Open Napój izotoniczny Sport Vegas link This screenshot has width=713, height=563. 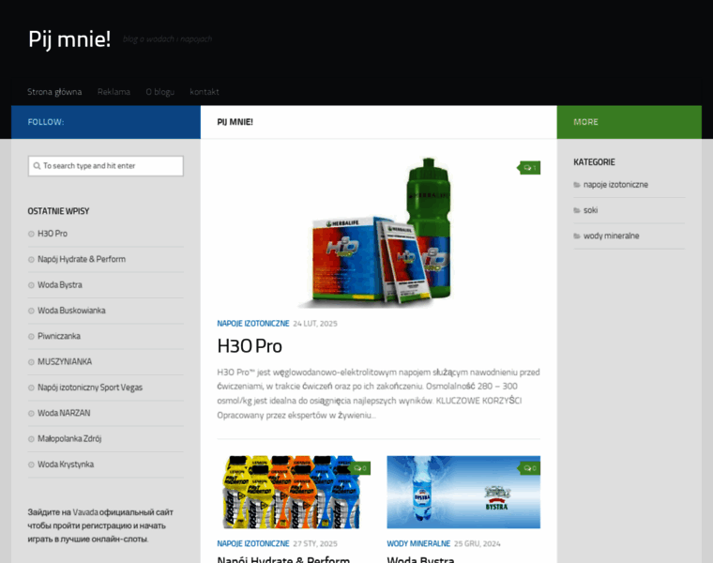click(90, 388)
